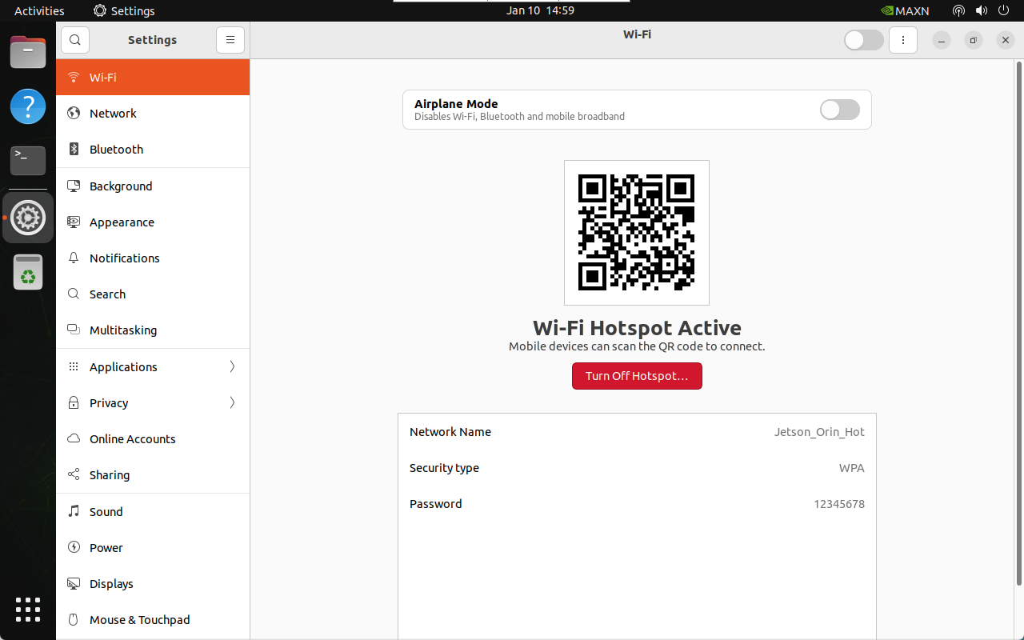Open Terminal from the dock

(28, 160)
